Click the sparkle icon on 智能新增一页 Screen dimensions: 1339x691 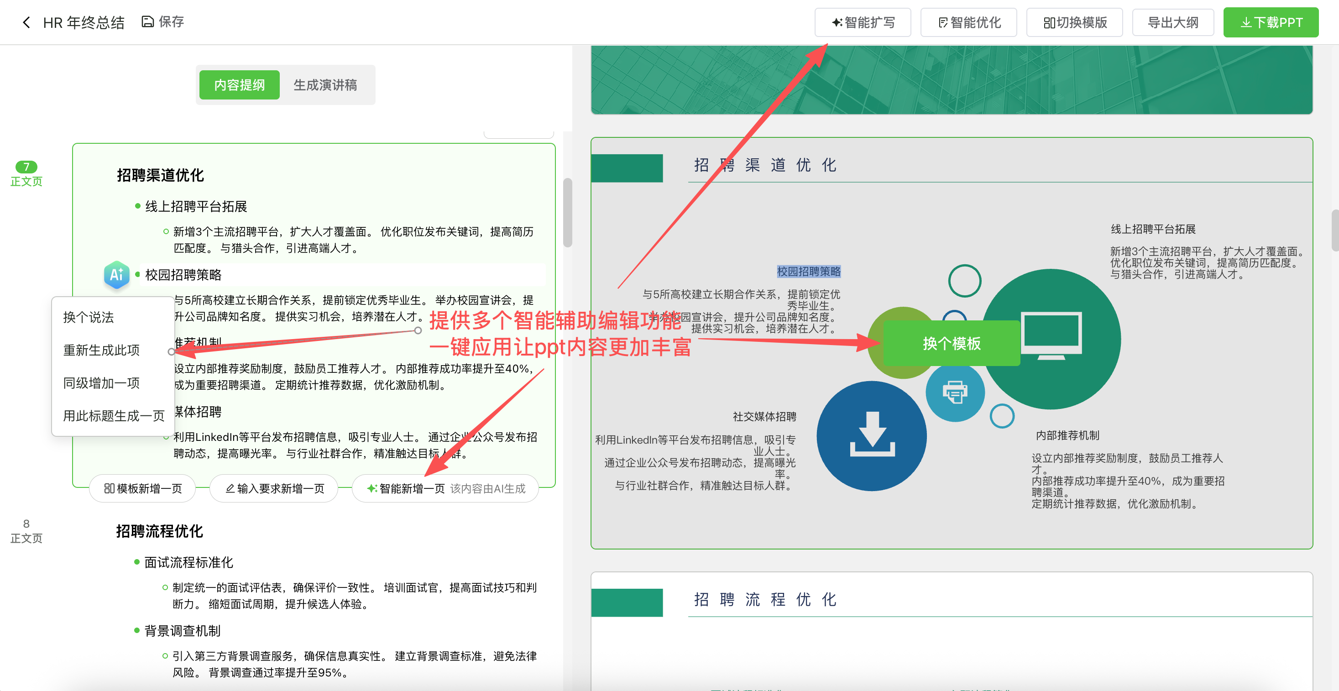[371, 488]
